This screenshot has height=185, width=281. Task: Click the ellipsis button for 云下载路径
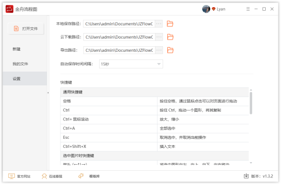pyautogui.click(x=159, y=37)
